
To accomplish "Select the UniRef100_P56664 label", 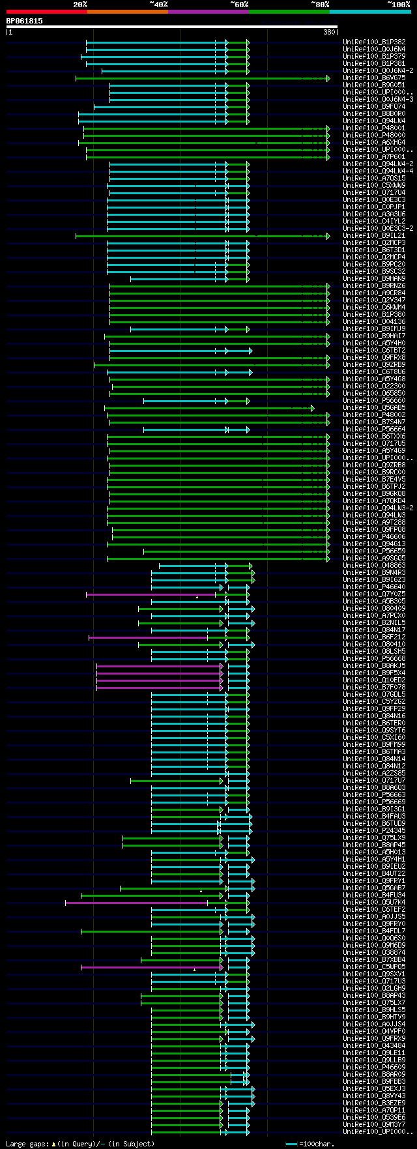I will pos(374,429).
